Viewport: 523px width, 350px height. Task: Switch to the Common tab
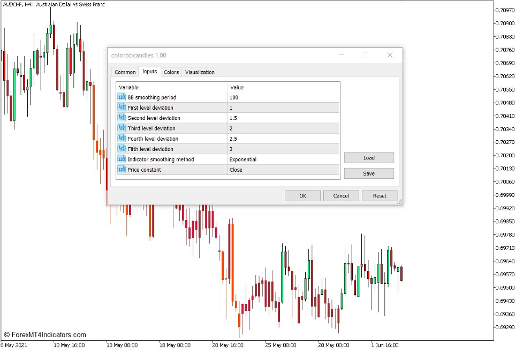click(125, 72)
